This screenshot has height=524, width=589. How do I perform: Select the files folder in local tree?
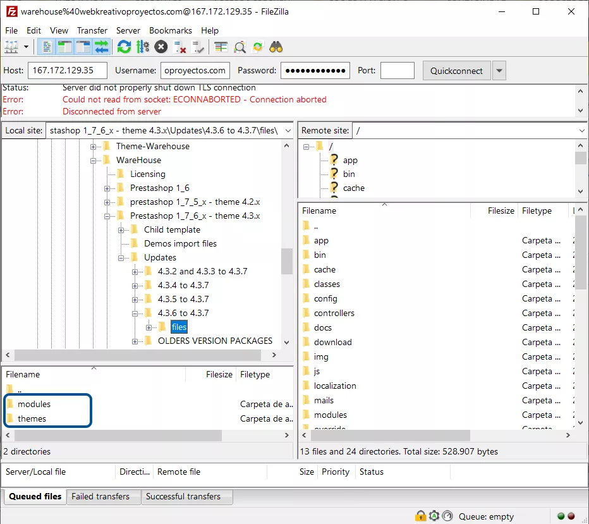[x=179, y=327]
